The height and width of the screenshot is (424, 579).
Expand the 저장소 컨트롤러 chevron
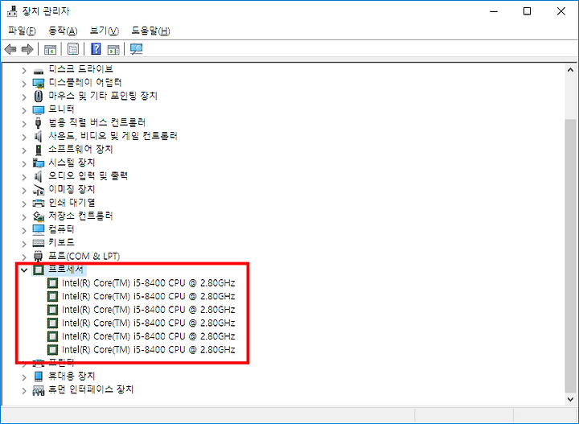pos(24,217)
